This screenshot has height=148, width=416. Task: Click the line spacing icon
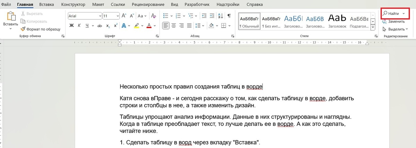198,26
